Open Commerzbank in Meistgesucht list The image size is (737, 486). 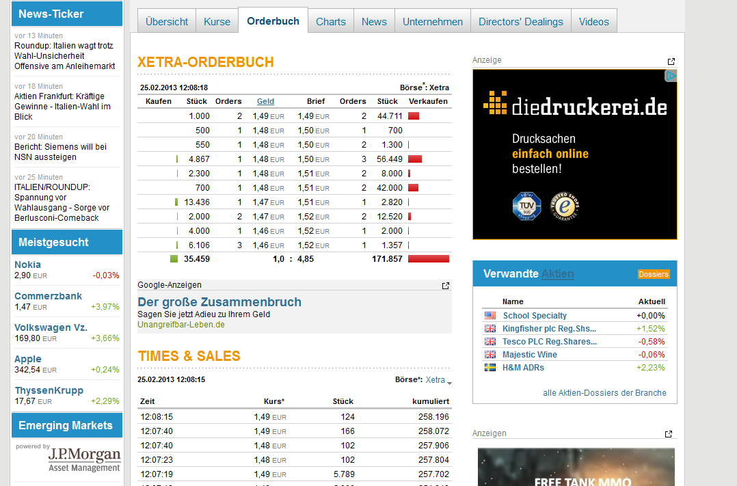pos(49,296)
